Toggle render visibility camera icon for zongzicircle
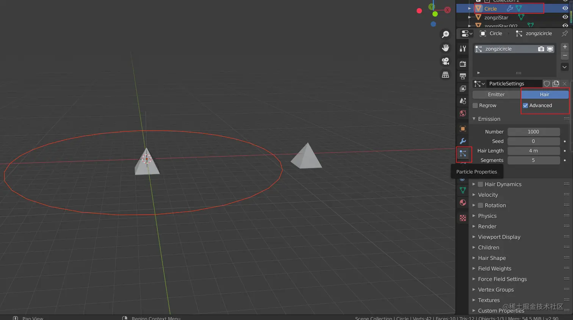Viewport: 573px width, 320px height. 541,49
